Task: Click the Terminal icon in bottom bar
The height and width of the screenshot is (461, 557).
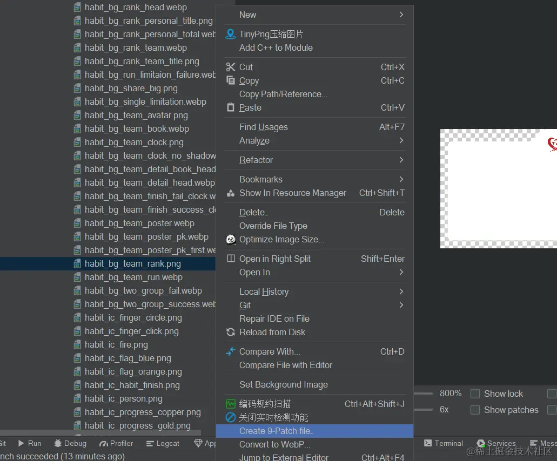Action: pos(428,443)
